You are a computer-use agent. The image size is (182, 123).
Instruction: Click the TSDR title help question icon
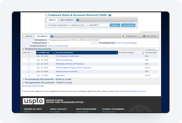pyautogui.click(x=110, y=15)
